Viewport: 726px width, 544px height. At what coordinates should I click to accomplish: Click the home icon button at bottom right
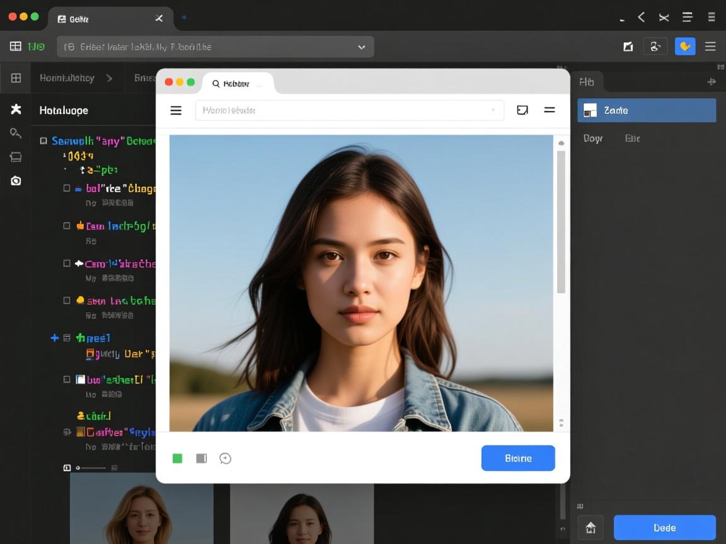(x=591, y=528)
